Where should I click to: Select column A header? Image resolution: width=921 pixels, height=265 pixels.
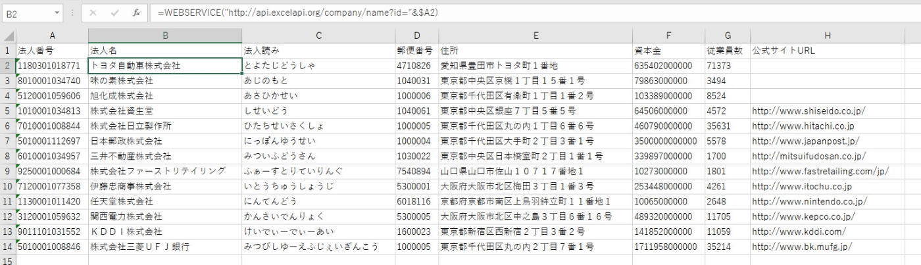pos(52,36)
